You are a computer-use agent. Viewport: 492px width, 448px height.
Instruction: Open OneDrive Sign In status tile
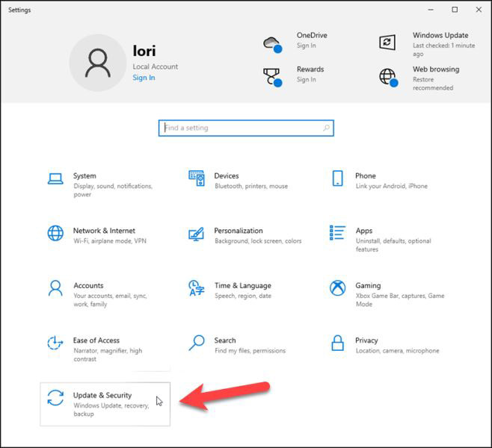coord(295,41)
